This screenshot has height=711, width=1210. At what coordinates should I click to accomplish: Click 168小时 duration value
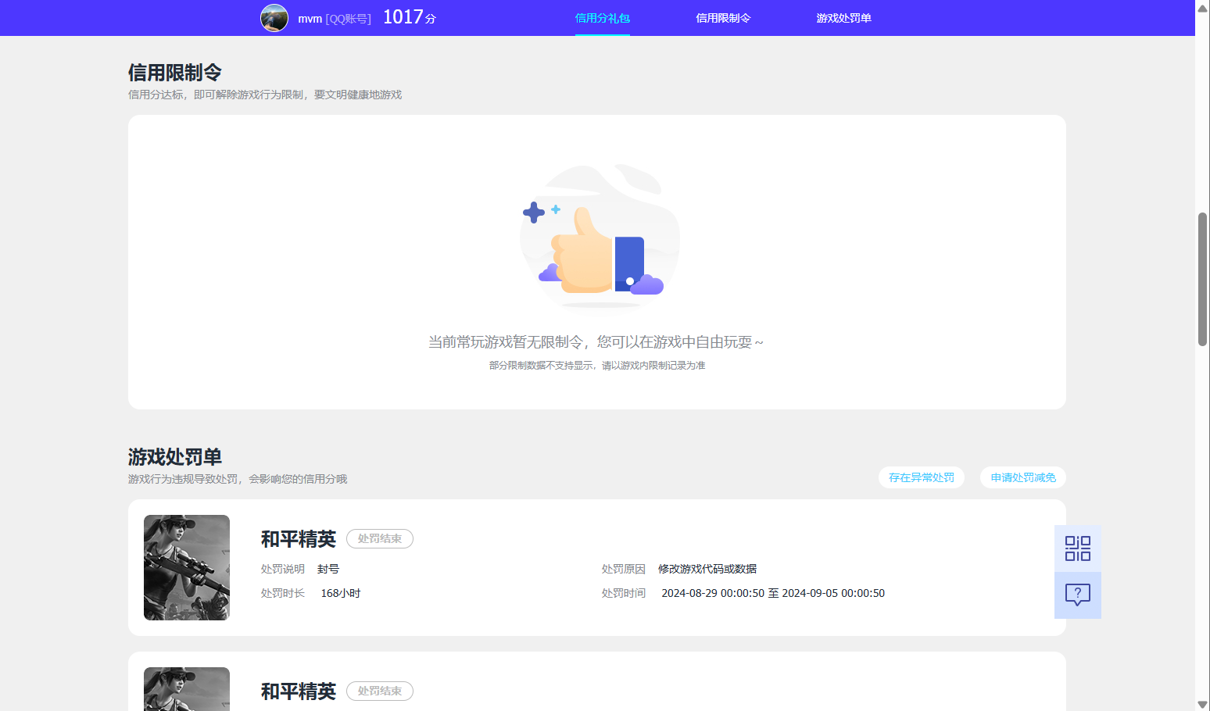pyautogui.click(x=341, y=593)
